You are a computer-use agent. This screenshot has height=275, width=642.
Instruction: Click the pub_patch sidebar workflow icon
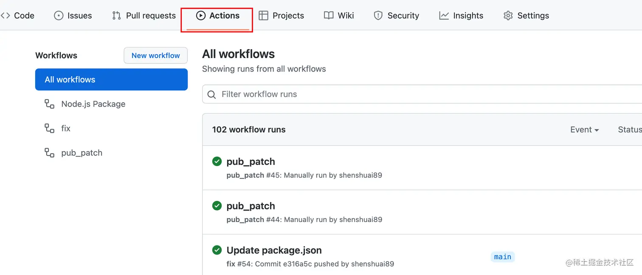point(50,153)
